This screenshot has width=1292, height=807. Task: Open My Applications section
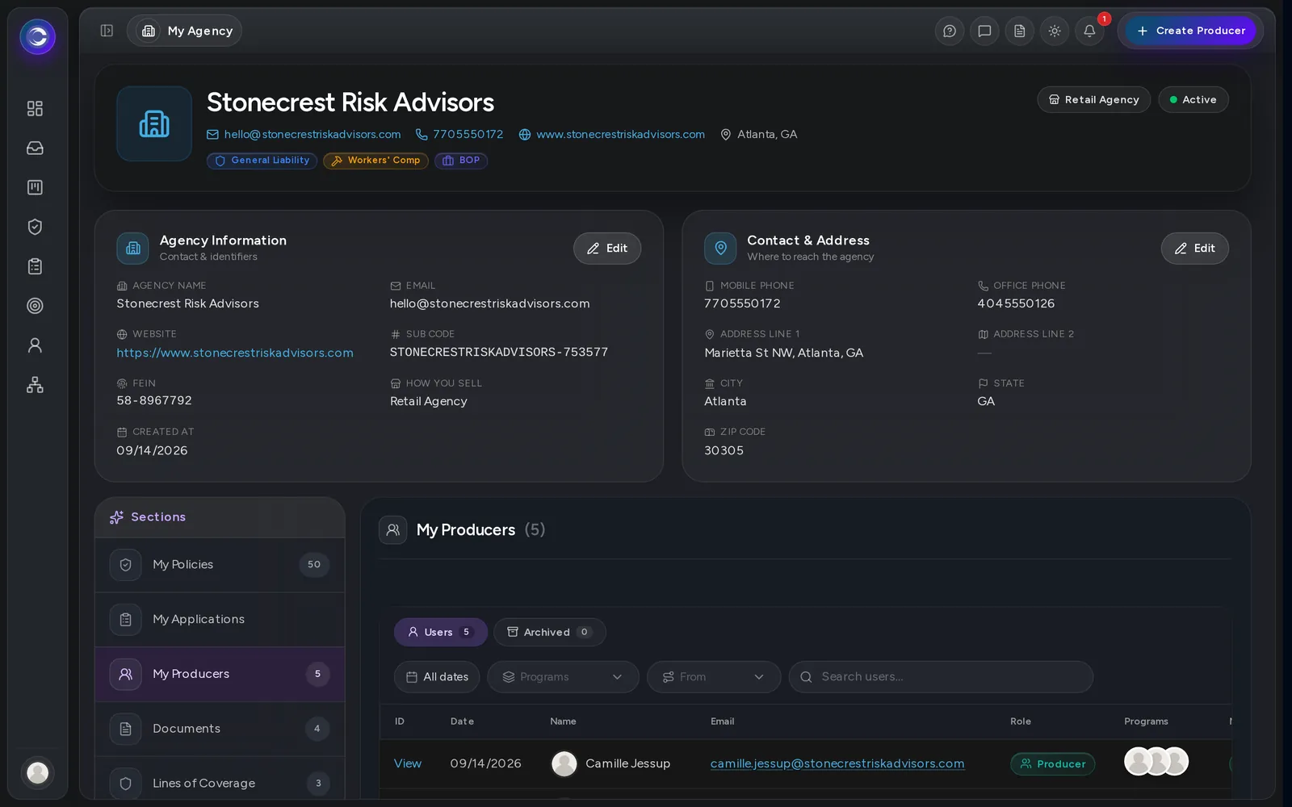pyautogui.click(x=220, y=620)
